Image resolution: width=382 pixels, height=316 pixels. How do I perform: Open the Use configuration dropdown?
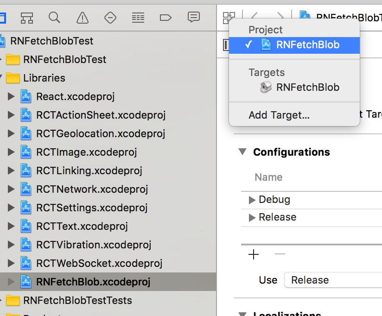click(333, 280)
